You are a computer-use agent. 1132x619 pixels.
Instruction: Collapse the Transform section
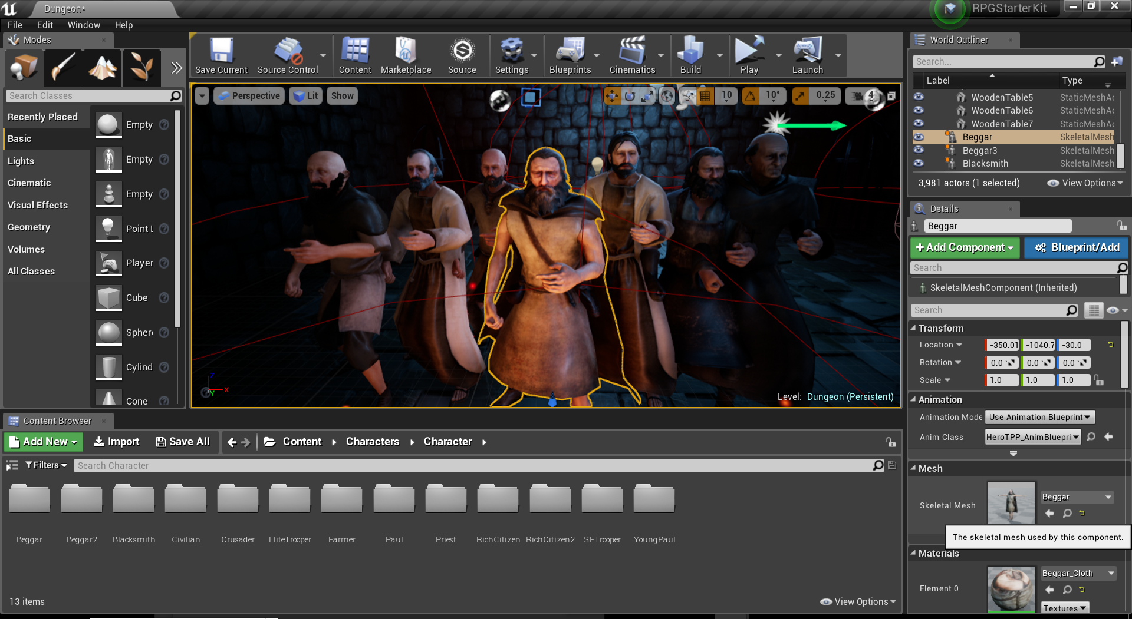914,328
